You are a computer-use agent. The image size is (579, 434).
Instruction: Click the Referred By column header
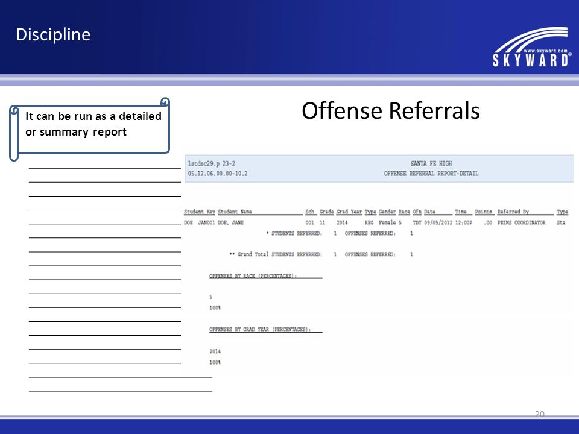coord(513,212)
